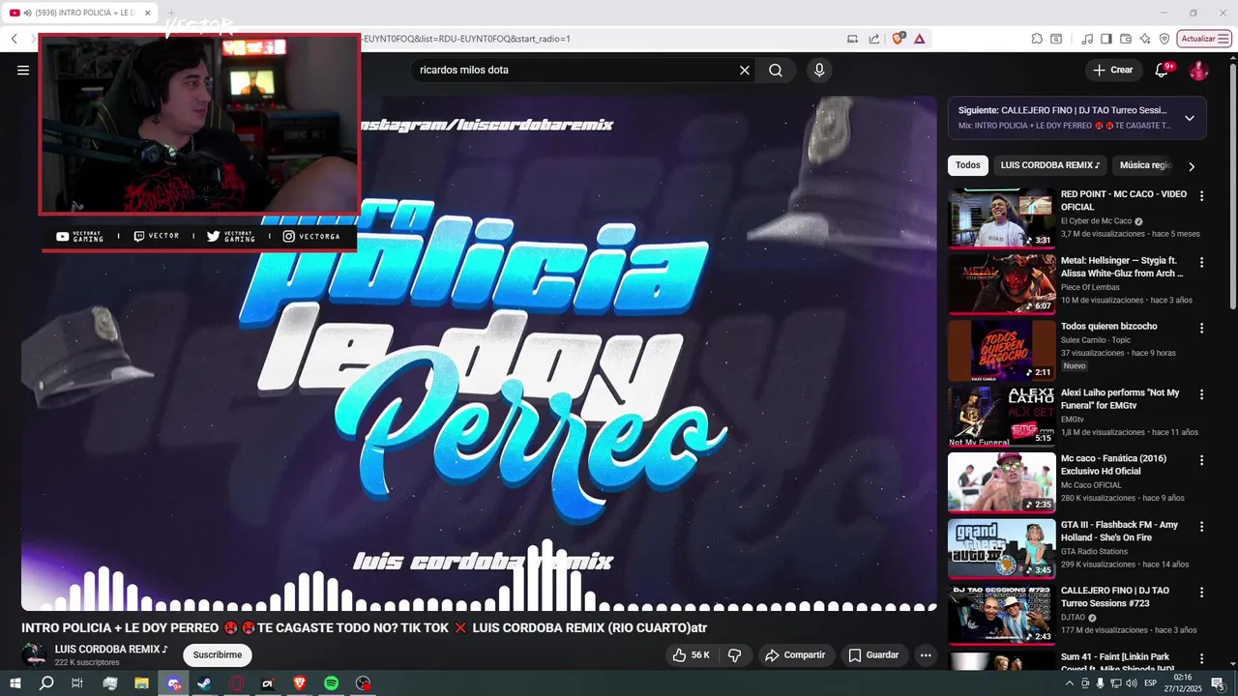Open YouTube notifications bell
This screenshot has width=1238, height=696.
1163,70
